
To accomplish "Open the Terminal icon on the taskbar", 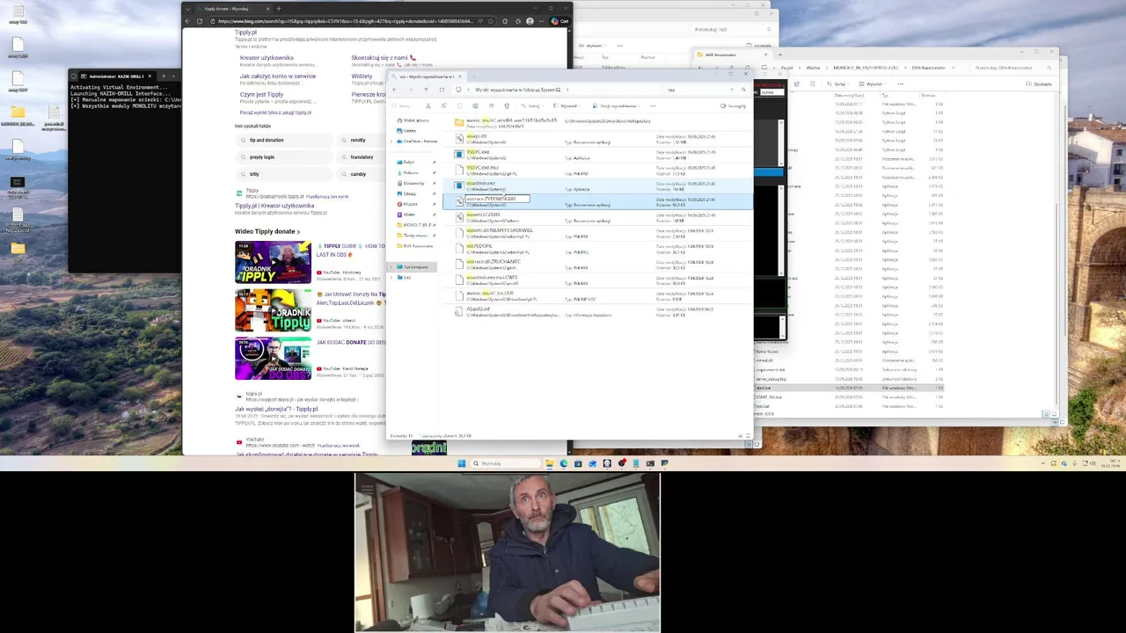I will point(650,463).
